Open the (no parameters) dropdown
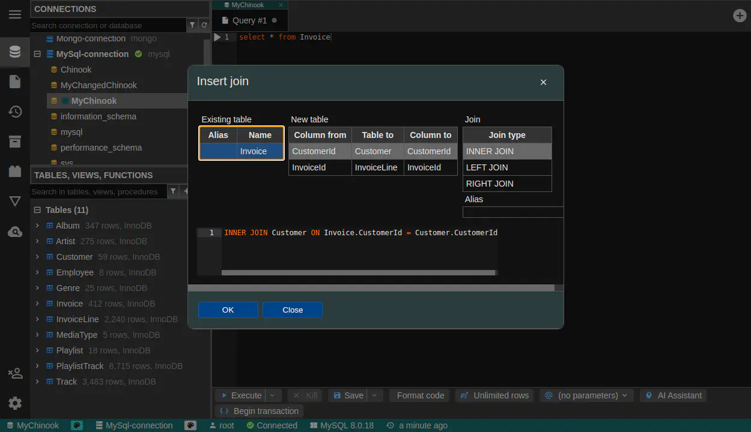Screen dimensions: 751x432 [x=586, y=395]
